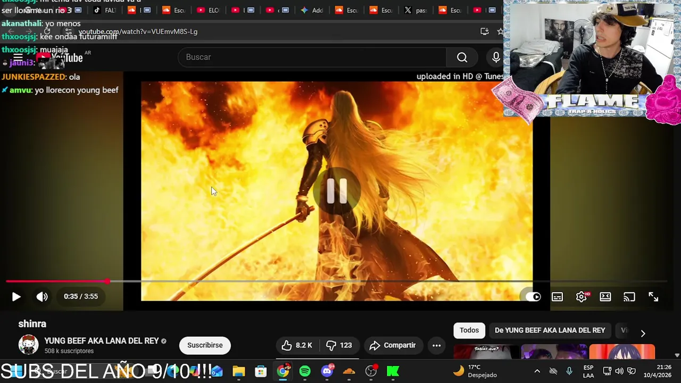The width and height of the screenshot is (681, 383).
Task: Click the browser address bar URL
Action: point(138,31)
